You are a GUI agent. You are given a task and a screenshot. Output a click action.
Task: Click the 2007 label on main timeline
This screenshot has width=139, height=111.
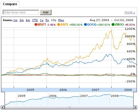(x=95, y=90)
